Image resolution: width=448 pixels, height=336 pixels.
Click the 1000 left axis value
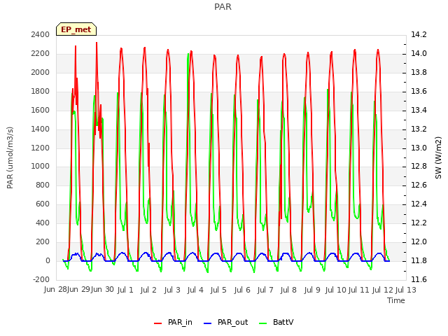[41, 167]
